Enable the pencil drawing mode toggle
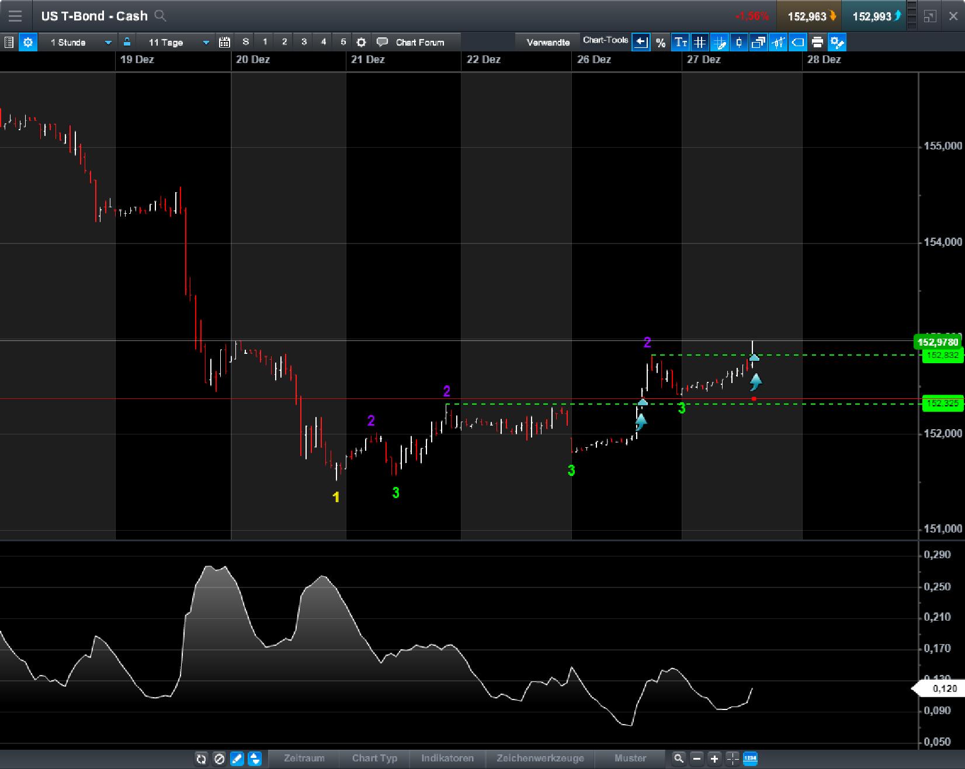Image resolution: width=965 pixels, height=769 pixels. pyautogui.click(x=237, y=759)
